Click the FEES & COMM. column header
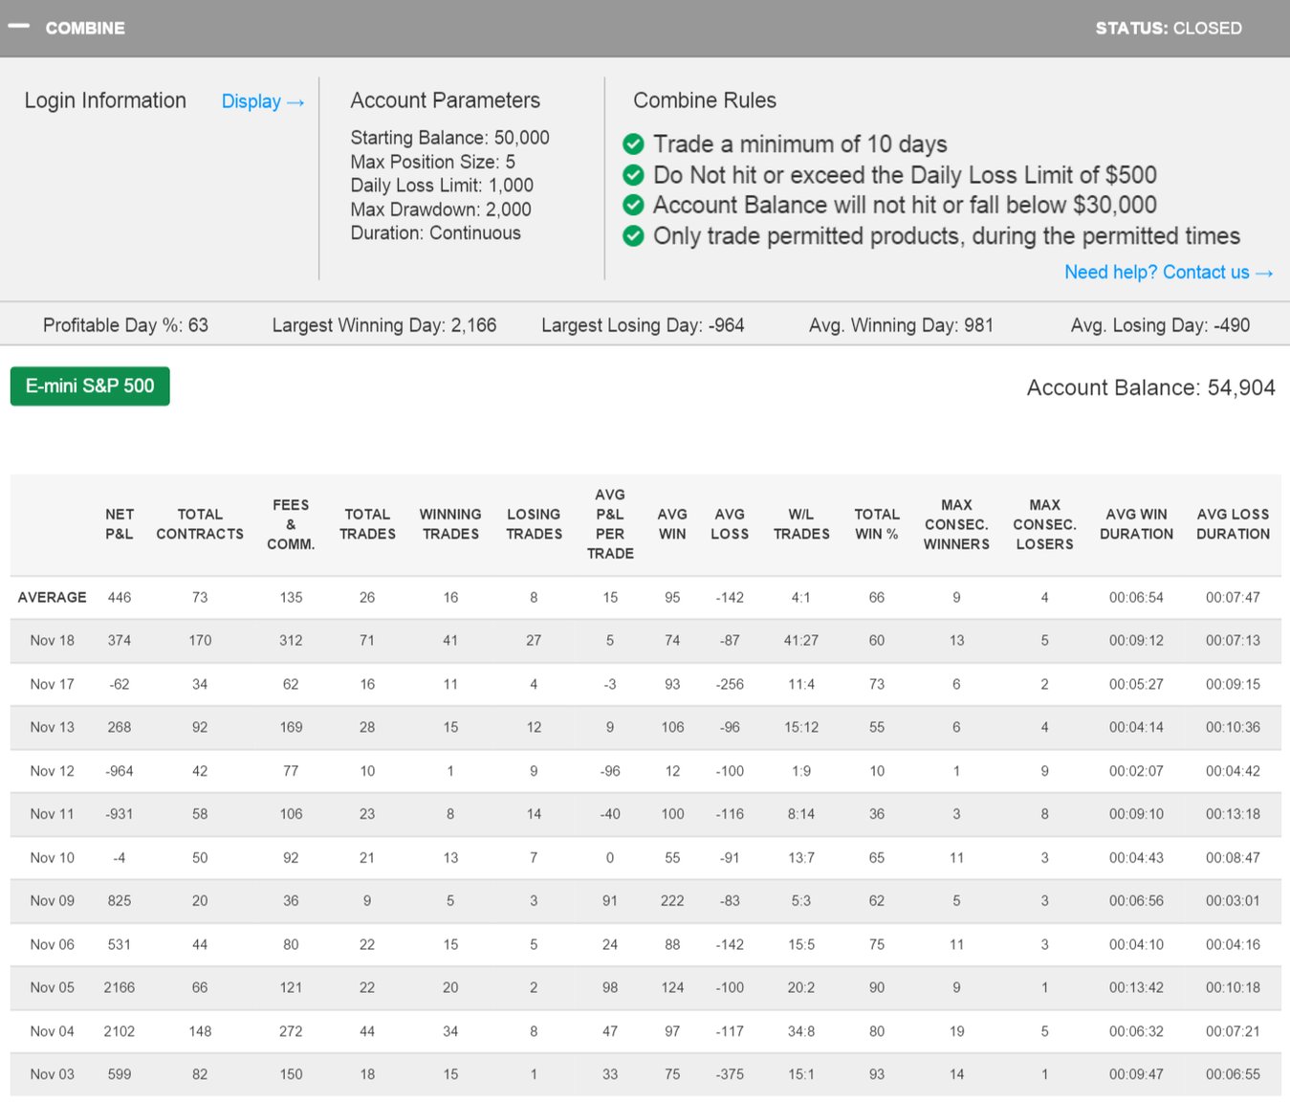 click(x=291, y=524)
